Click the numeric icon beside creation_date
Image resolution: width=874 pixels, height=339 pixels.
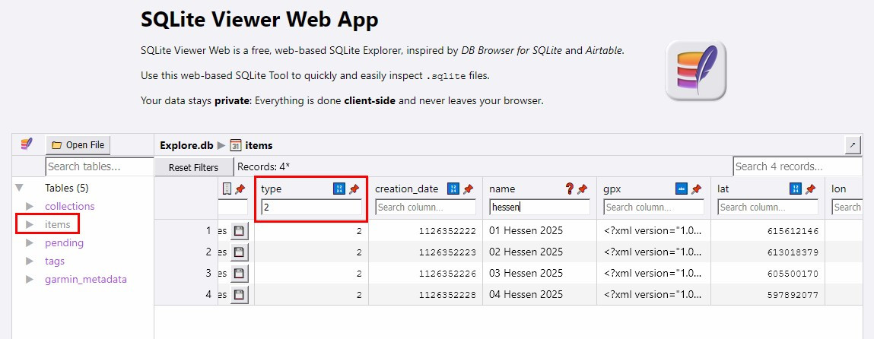pyautogui.click(x=453, y=189)
